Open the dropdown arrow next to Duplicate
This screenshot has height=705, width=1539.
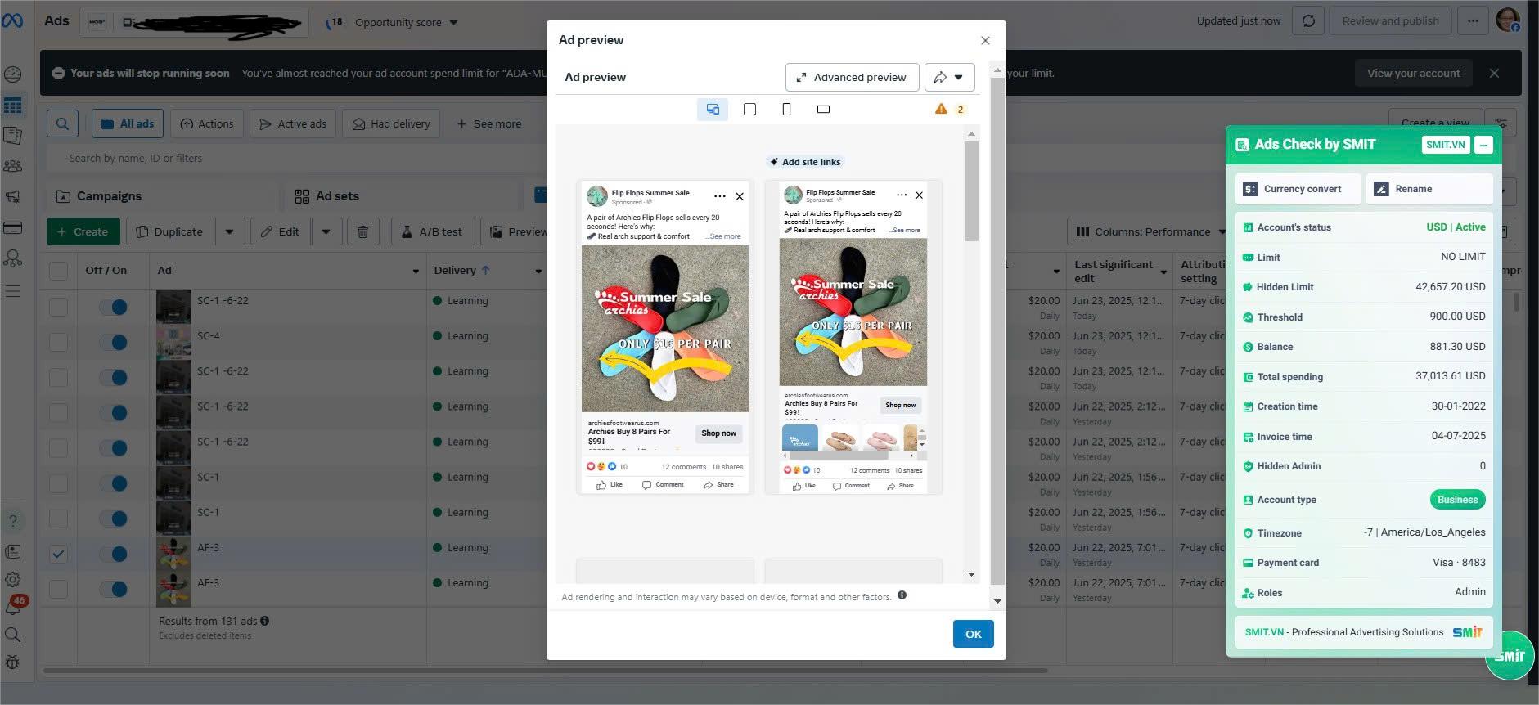(229, 231)
